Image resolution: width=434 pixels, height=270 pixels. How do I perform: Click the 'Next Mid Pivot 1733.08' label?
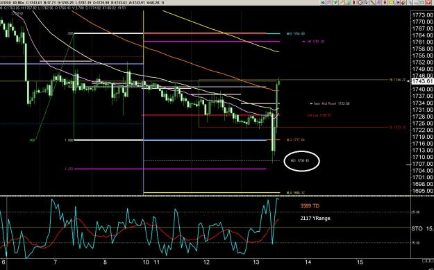click(332, 103)
